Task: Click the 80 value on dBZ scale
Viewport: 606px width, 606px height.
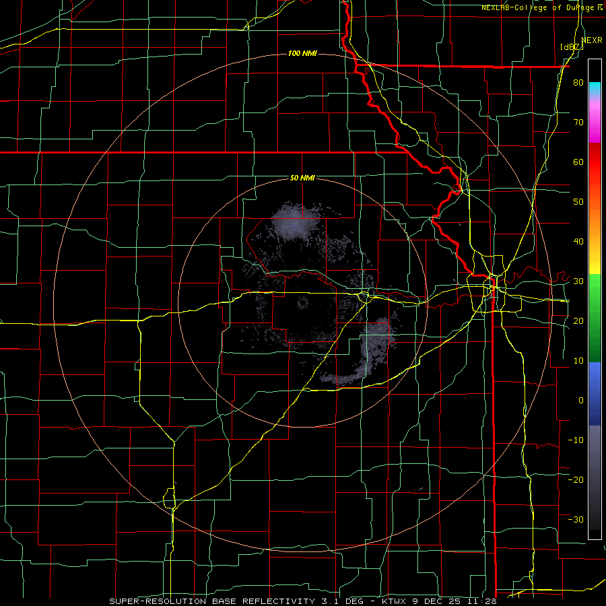Action: pos(578,83)
